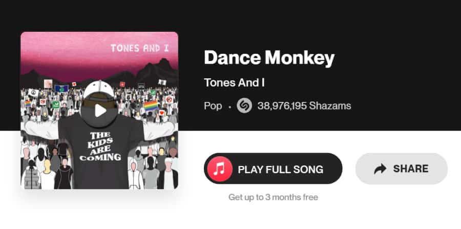Click the TONES AND I text on the cover
Viewport: 461px width, 229px height.
[140, 49]
